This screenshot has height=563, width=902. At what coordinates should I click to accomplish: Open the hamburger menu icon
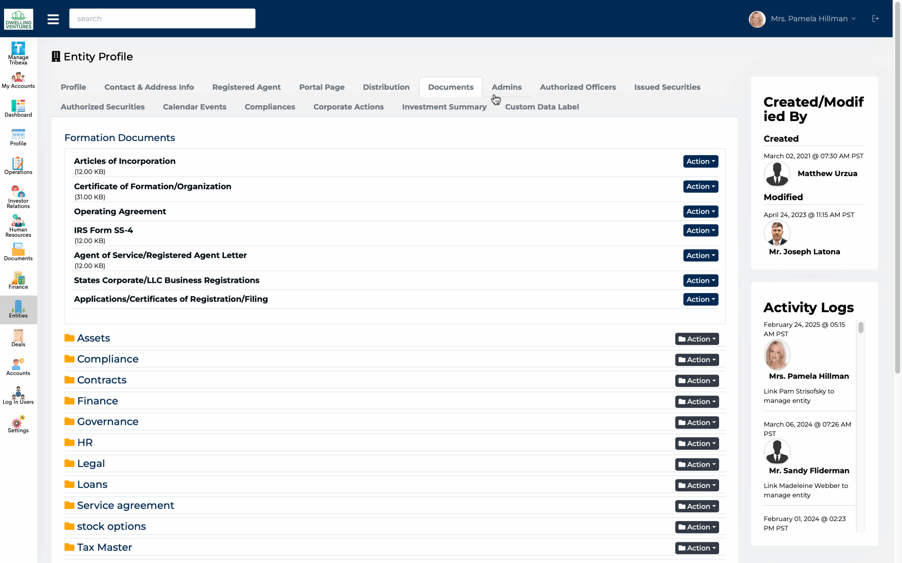pyautogui.click(x=53, y=19)
